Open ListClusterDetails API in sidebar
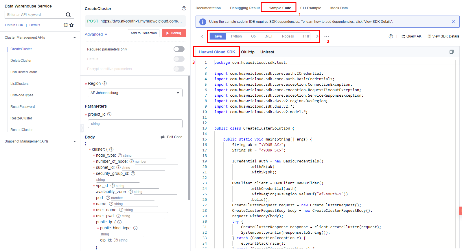Viewport: 462px width, 251px height. click(x=24, y=72)
